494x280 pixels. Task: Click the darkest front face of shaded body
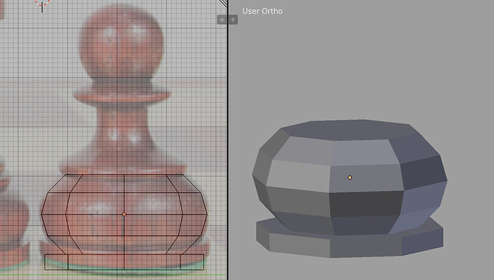tap(365, 204)
